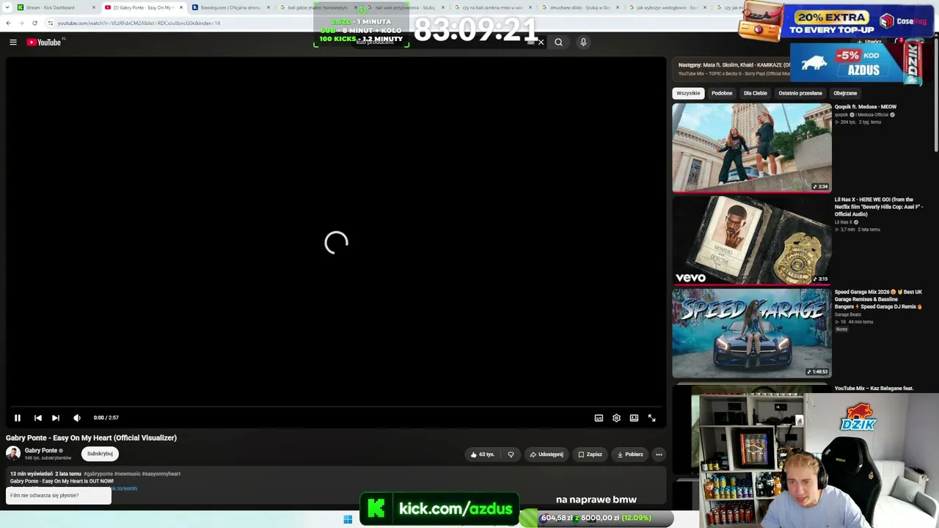Image resolution: width=939 pixels, height=528 pixels.
Task: Focus the browser address bar URL
Action: (139, 23)
